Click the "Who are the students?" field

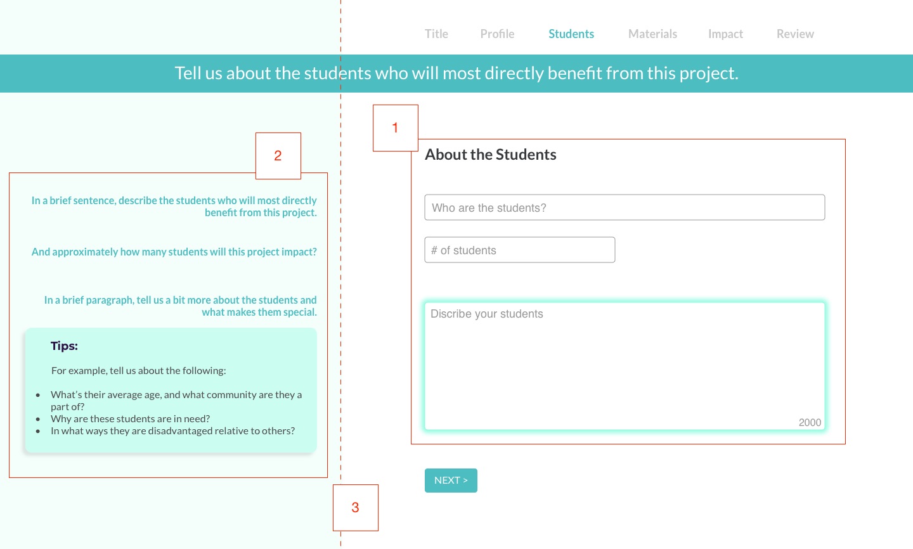tap(625, 207)
